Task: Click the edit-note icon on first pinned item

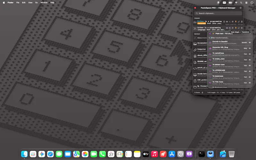Action: 224,21
